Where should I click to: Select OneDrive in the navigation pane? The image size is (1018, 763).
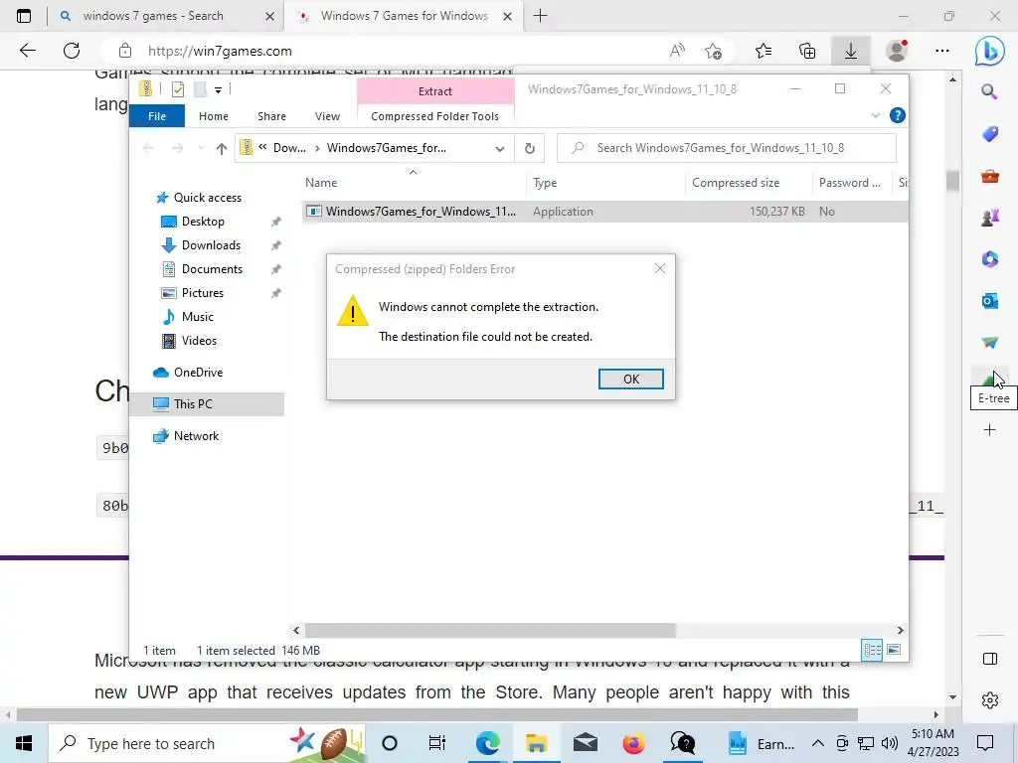tap(198, 373)
